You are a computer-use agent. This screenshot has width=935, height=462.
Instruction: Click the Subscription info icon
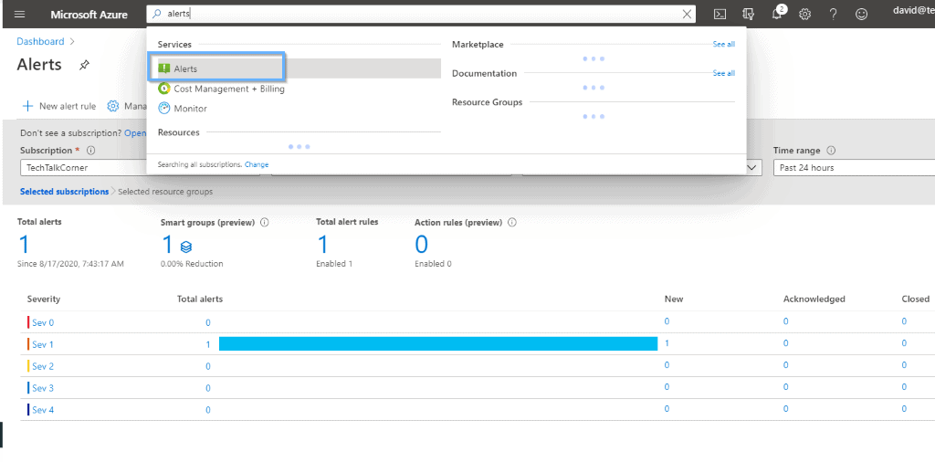tap(91, 151)
